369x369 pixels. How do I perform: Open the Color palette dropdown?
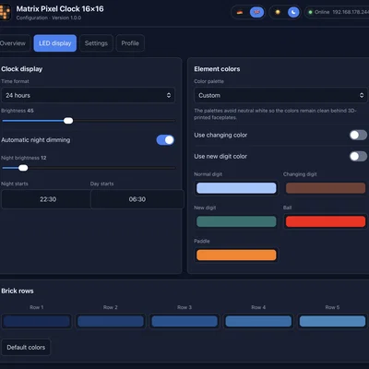pos(280,95)
